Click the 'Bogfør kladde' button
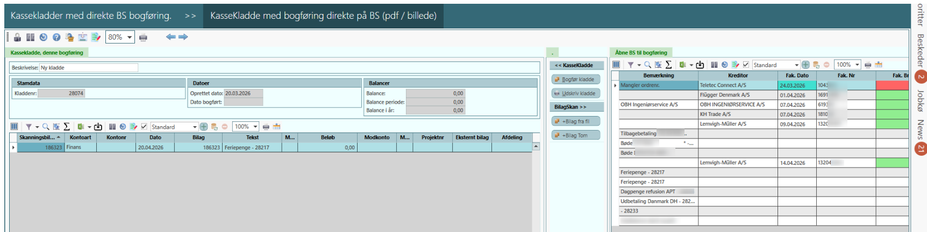This screenshot has height=232, width=927. click(575, 79)
